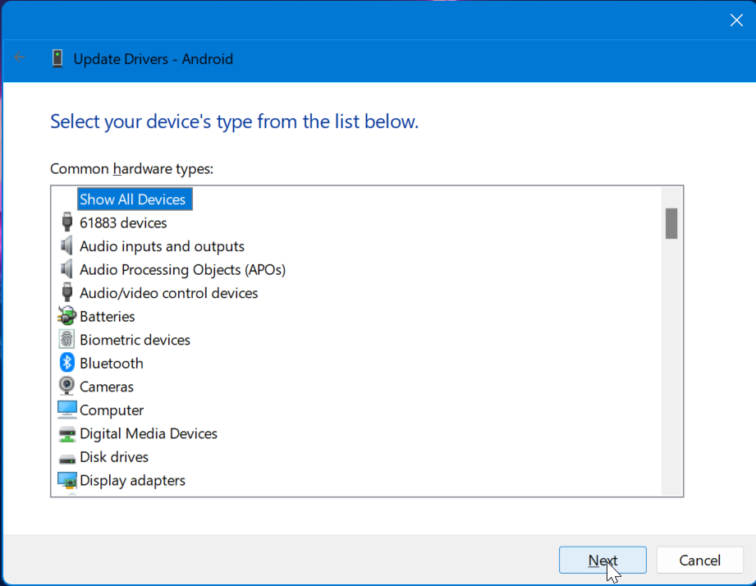Viewport: 756px width, 586px height.
Task: Close the Update Drivers window
Action: coord(735,20)
